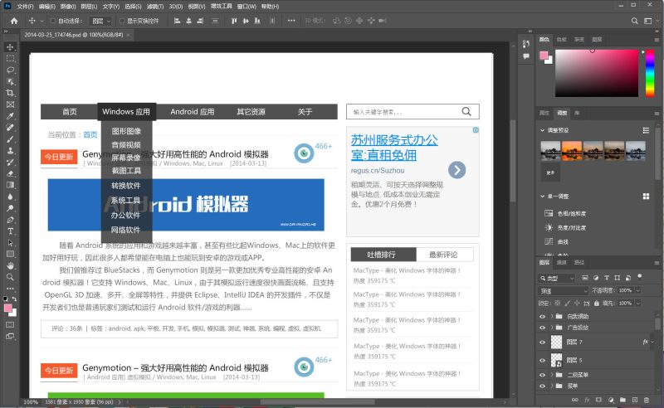The height and width of the screenshot is (408, 664).
Task: Select the Zoom tool in toolbox
Action: [x=10, y=277]
